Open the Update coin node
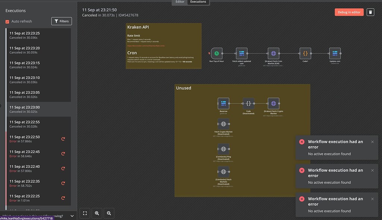This screenshot has height=220, width=382. [335, 53]
